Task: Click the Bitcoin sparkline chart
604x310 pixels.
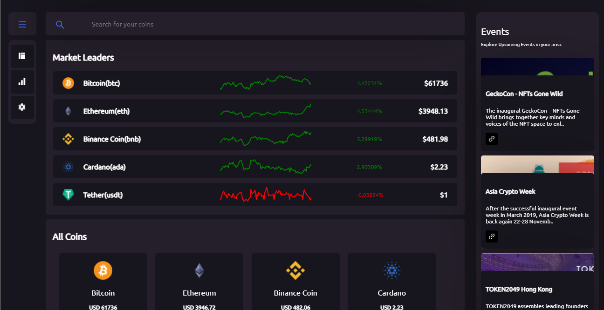Action: 266,82
